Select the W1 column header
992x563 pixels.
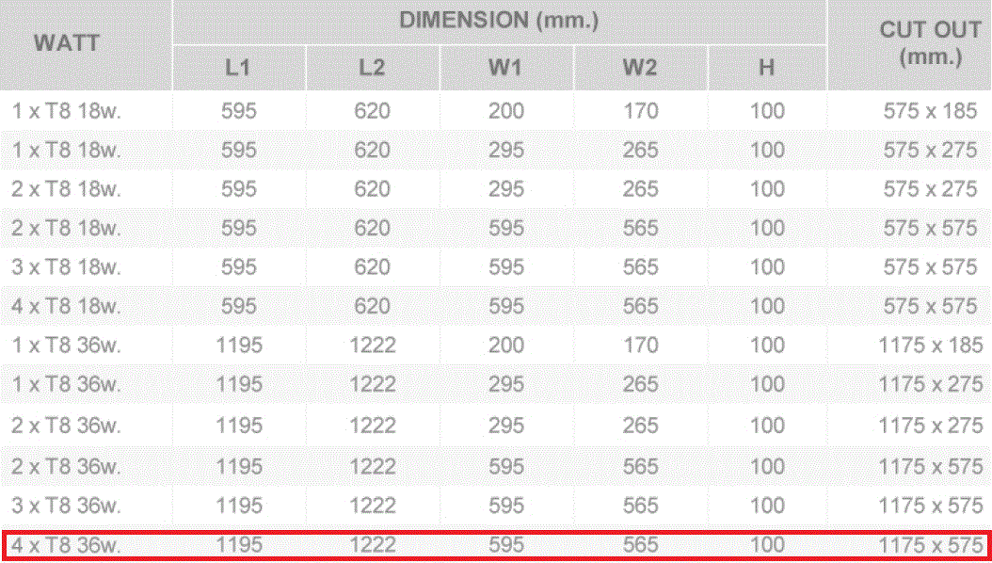tap(505, 68)
